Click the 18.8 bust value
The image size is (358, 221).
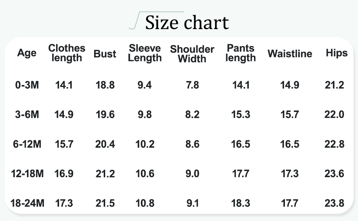[105, 85]
